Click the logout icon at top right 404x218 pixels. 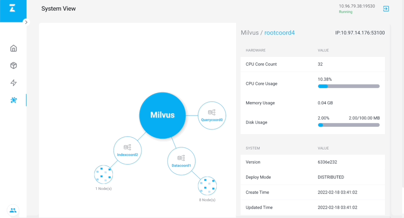[386, 9]
